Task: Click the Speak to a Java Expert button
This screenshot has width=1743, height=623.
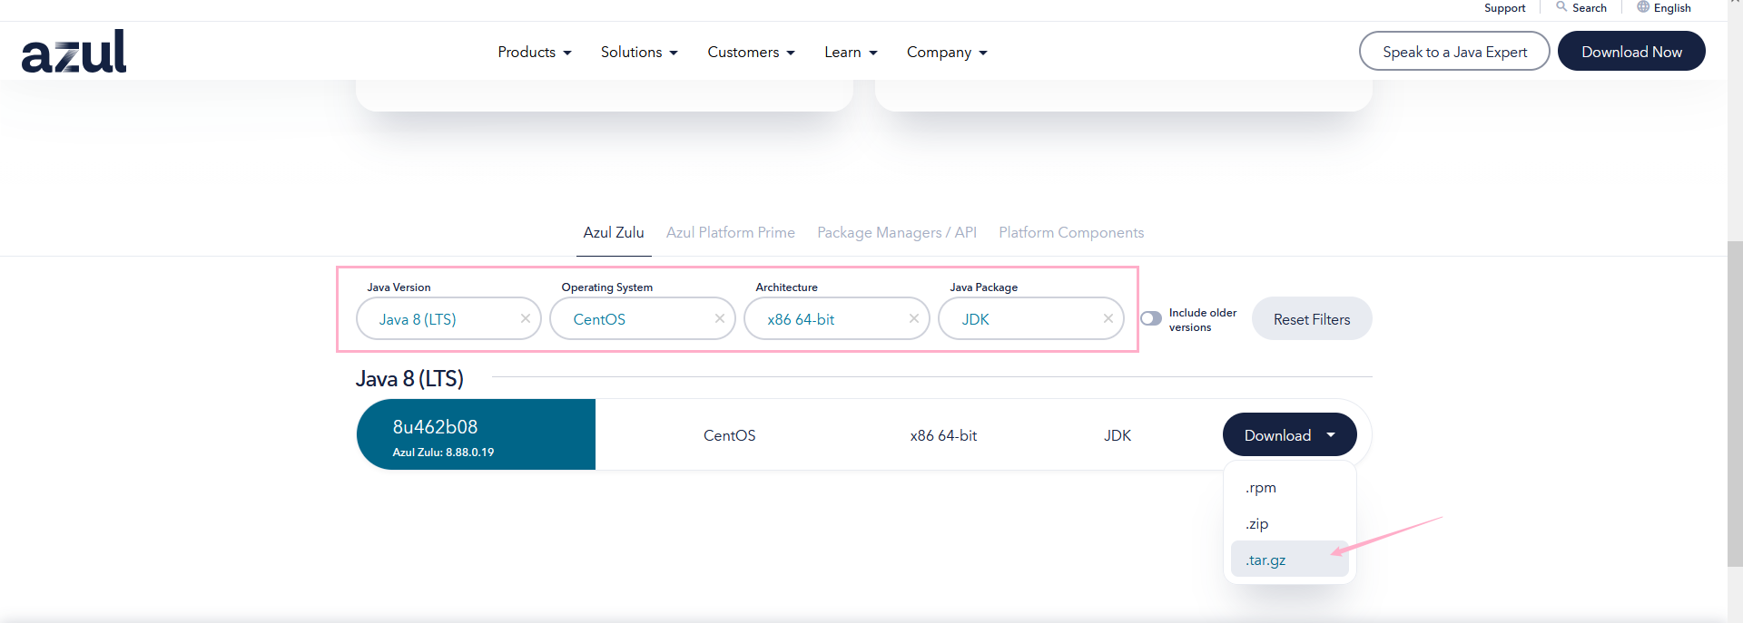Action: click(x=1454, y=52)
